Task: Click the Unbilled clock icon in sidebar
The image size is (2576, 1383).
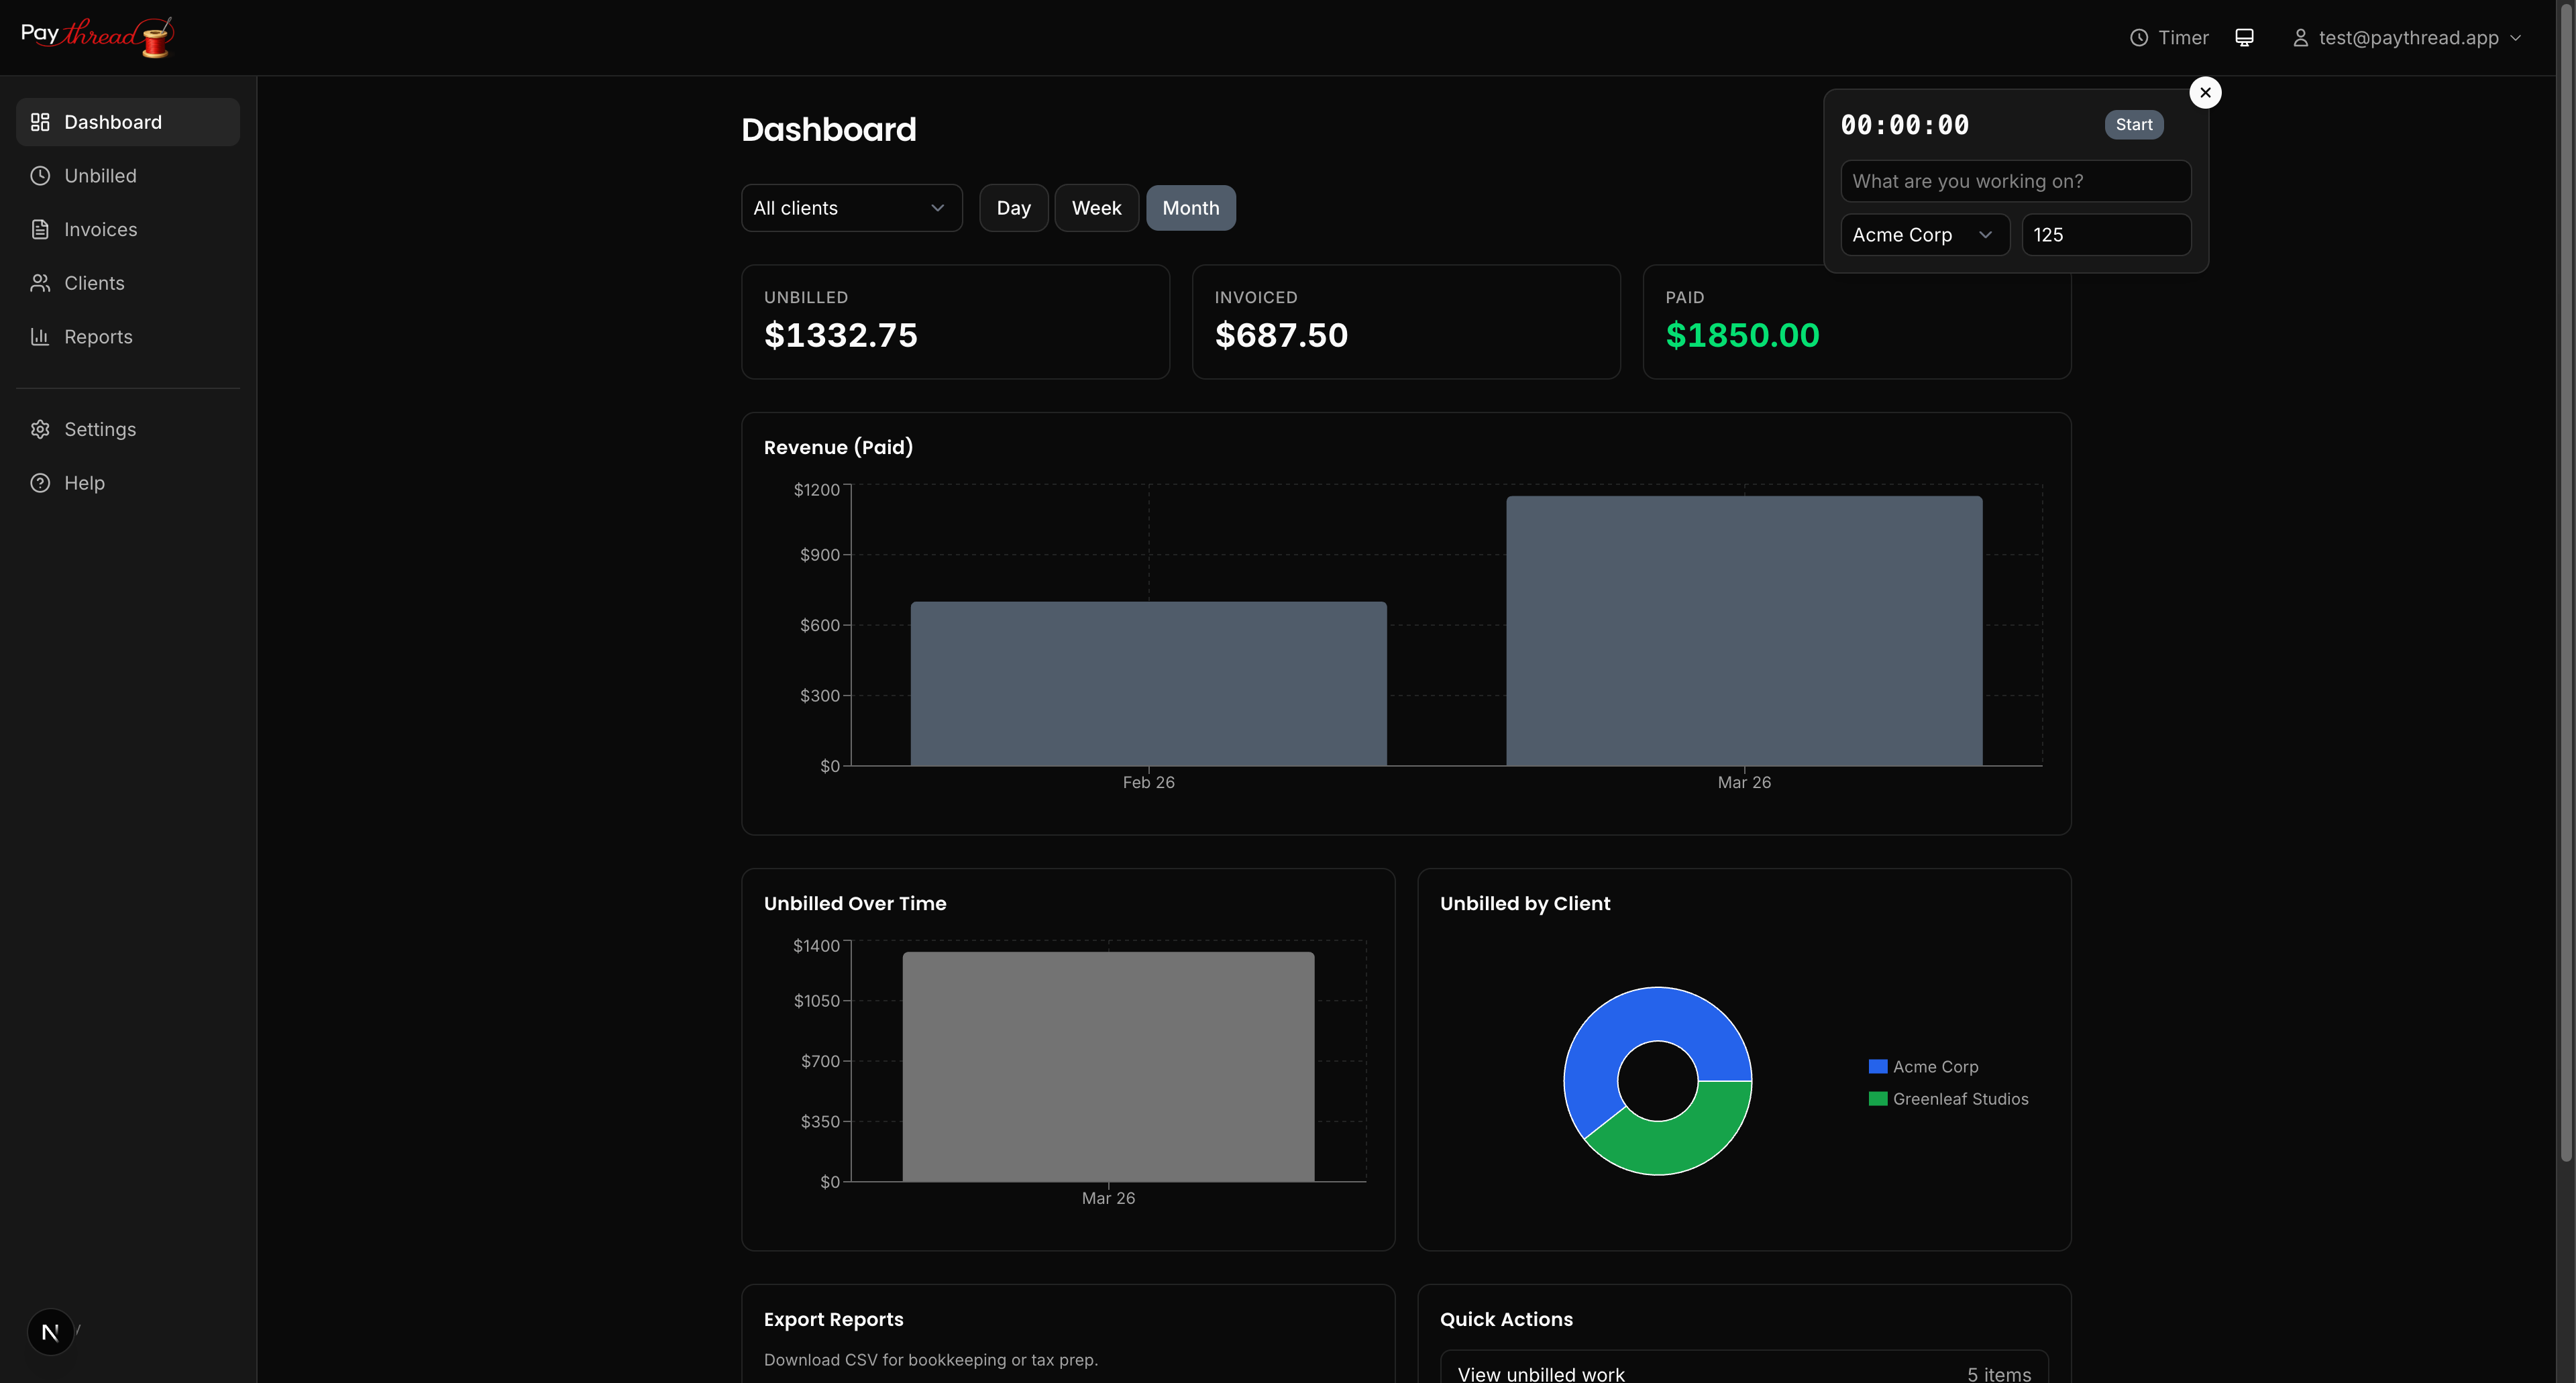Action: coord(40,176)
